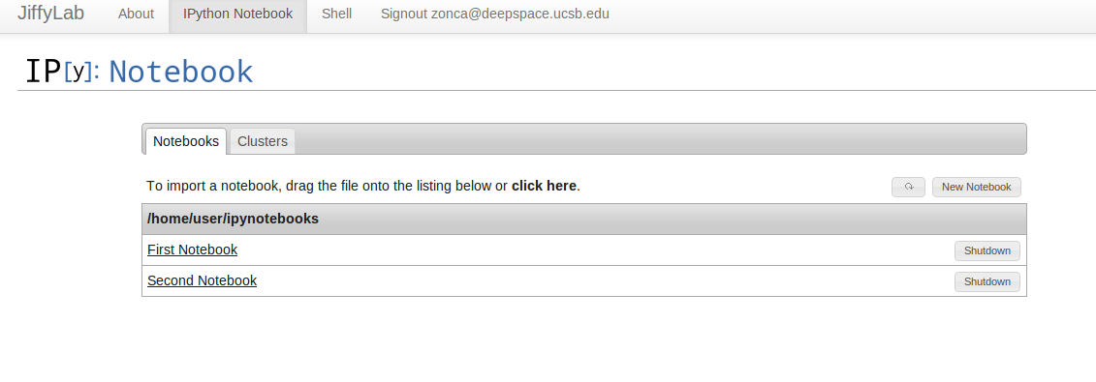Click the bold 'click here' import link
Screen dimensions: 1096x382
click(x=544, y=186)
